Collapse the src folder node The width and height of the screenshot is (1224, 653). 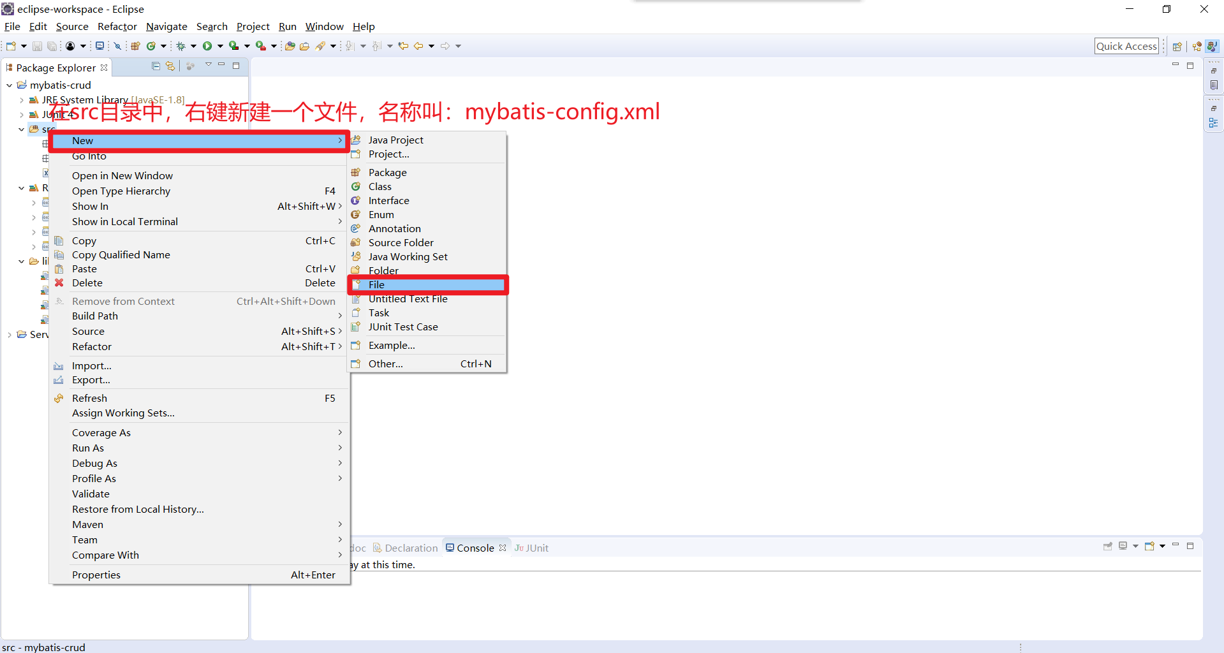point(22,129)
